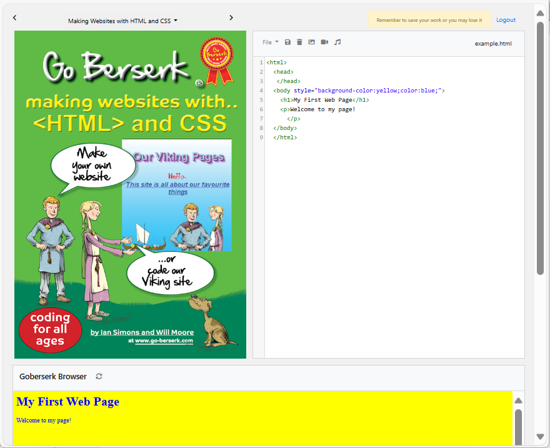Viewport: 550px width, 448px height.
Task: Click the closing /p tag line
Action: (x=294, y=119)
